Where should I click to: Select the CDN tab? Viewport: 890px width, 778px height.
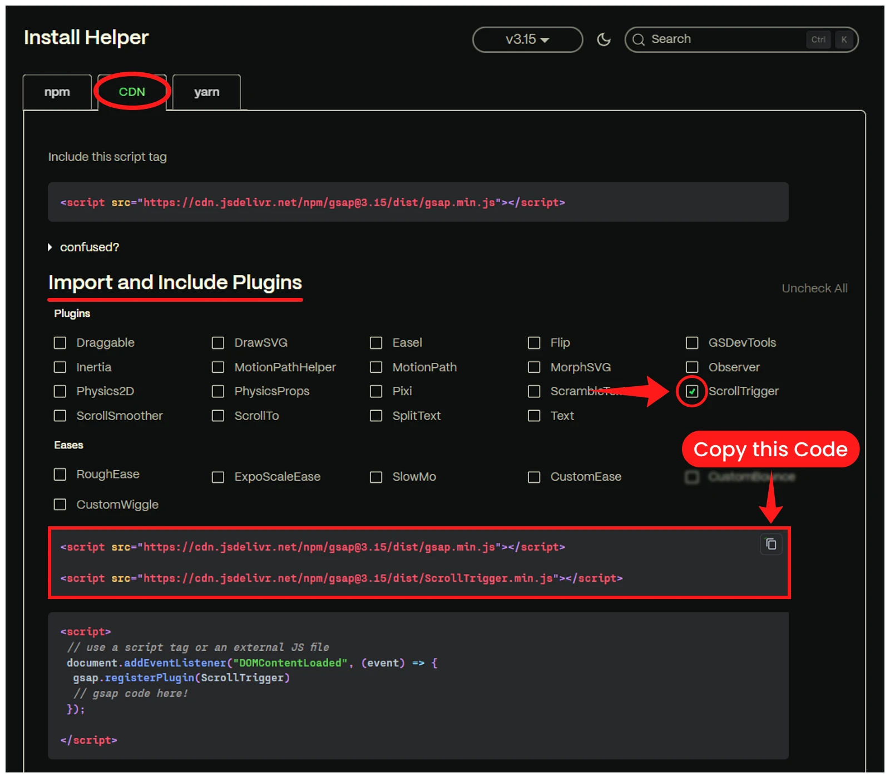[132, 92]
